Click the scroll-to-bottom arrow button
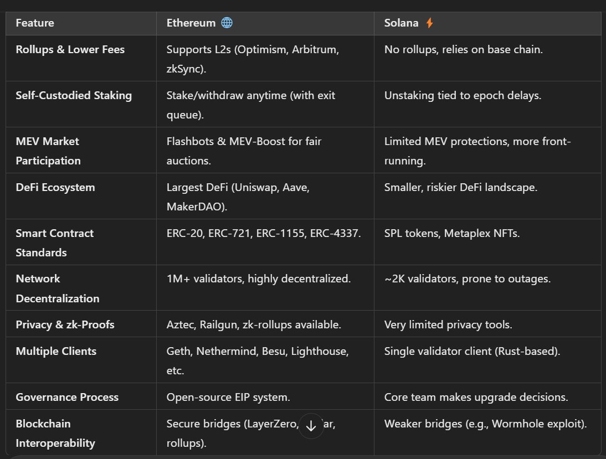 pyautogui.click(x=311, y=426)
